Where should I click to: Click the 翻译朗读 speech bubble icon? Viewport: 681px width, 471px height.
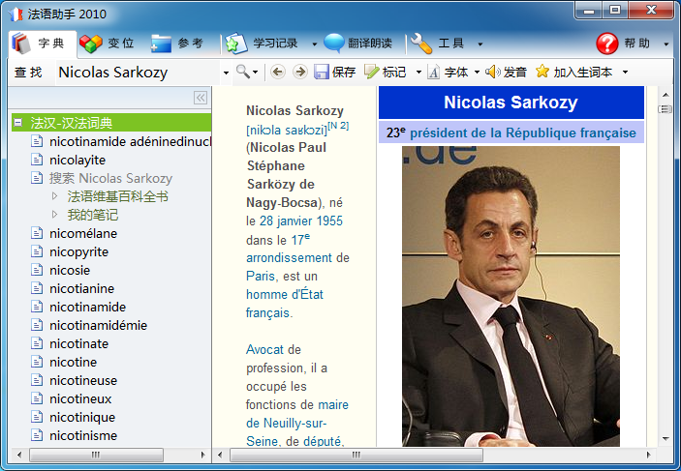[334, 44]
